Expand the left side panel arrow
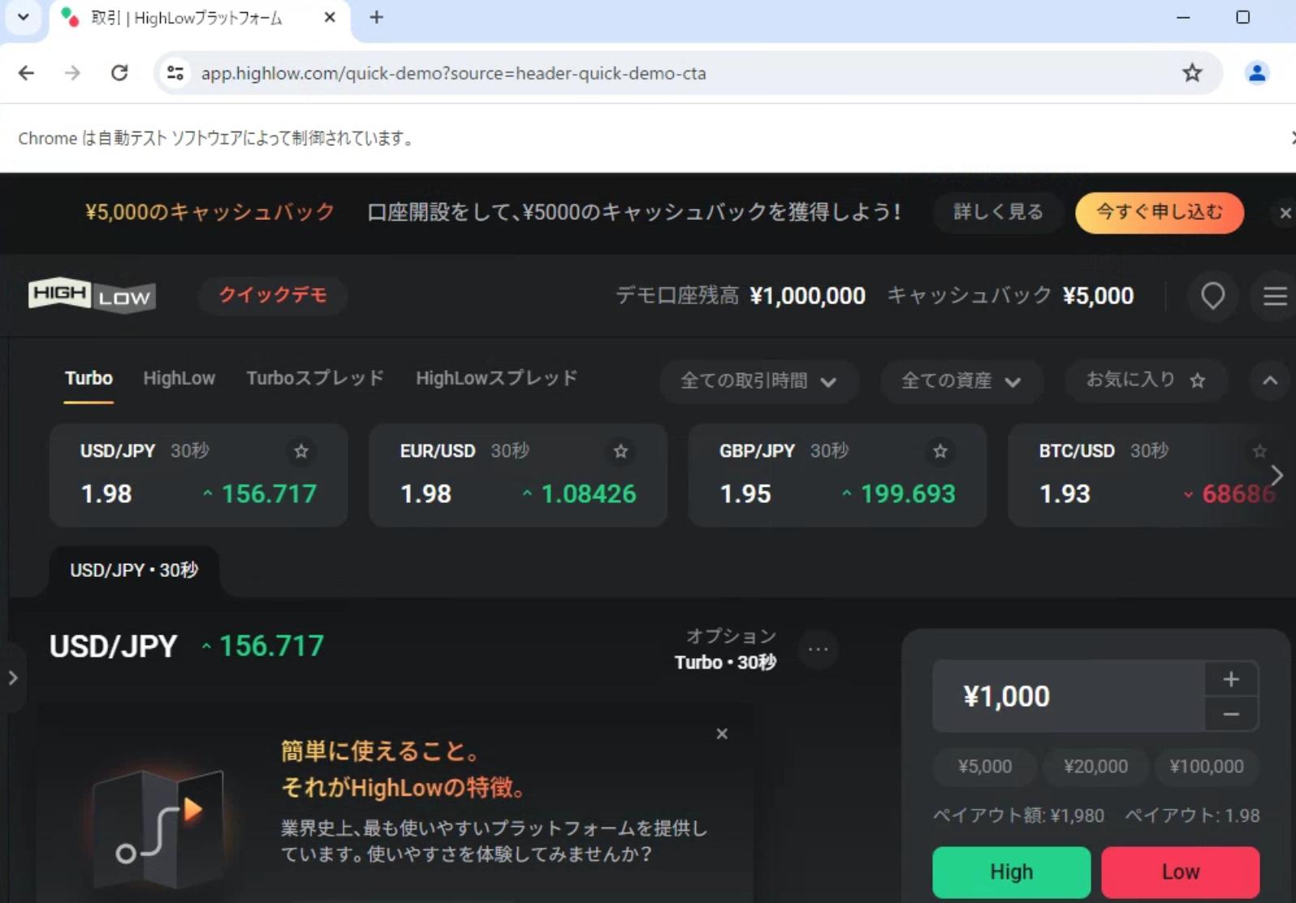 (13, 677)
